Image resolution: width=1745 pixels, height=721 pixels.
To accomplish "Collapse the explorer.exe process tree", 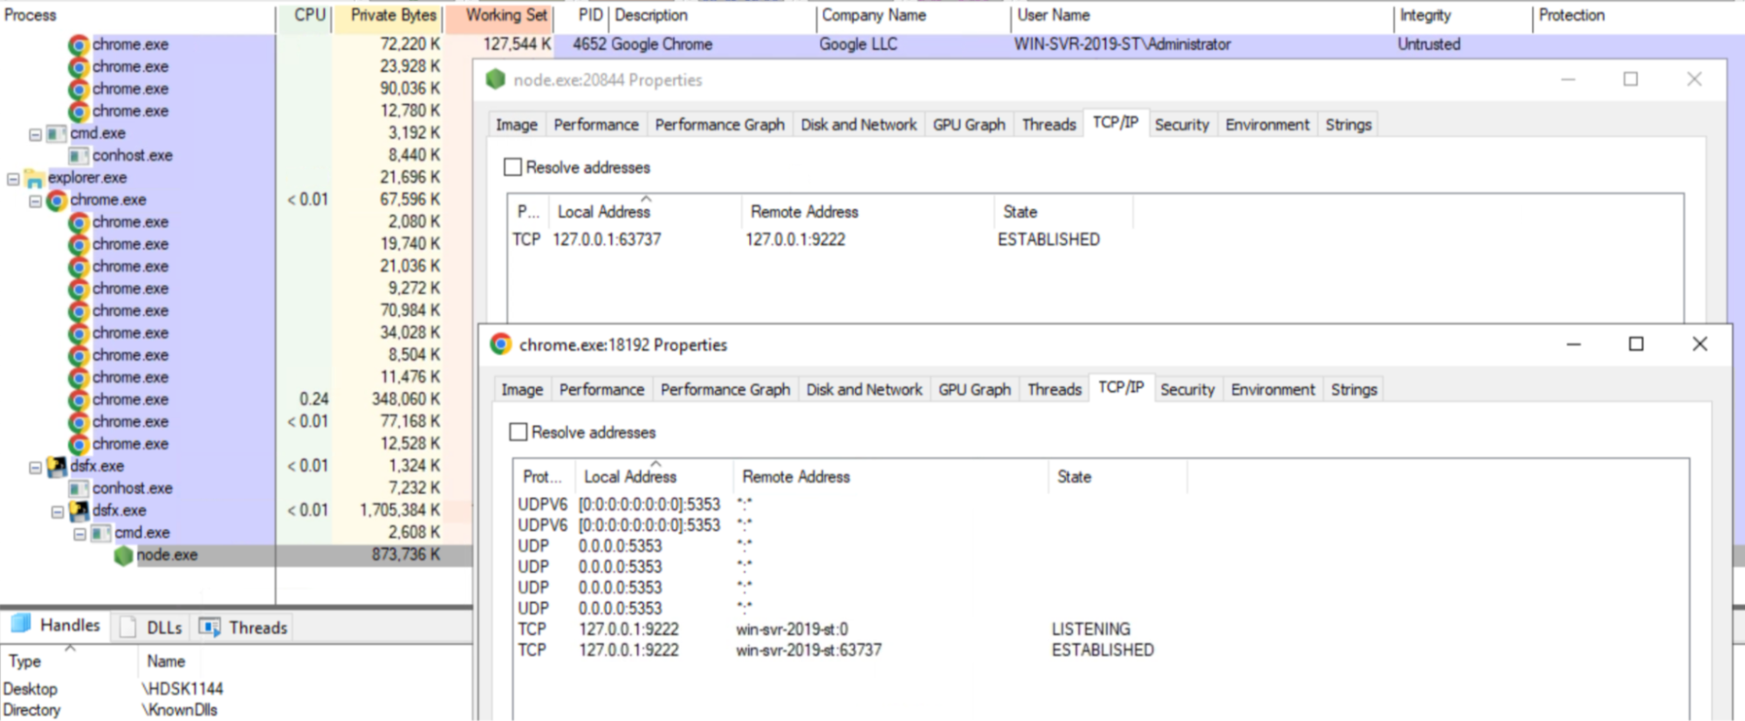I will coord(13,178).
